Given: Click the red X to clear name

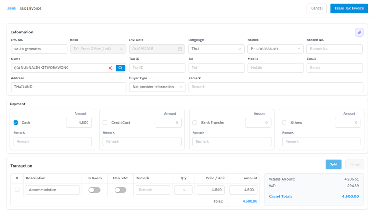Looking at the screenshot, I should point(110,68).
